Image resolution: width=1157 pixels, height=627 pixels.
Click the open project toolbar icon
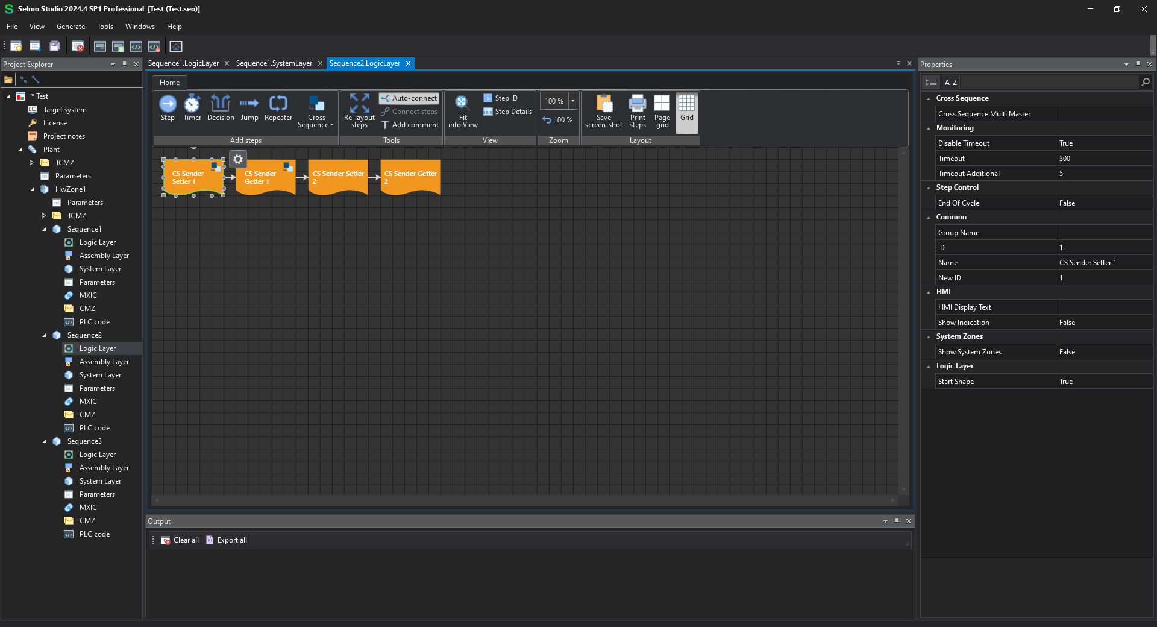pyautogui.click(x=35, y=46)
